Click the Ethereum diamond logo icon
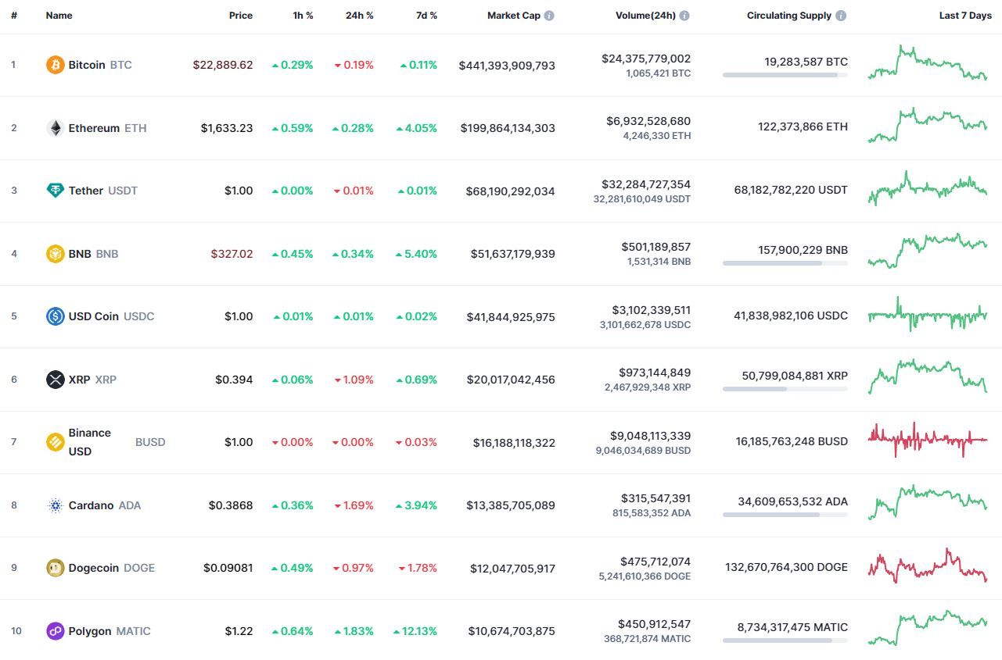The width and height of the screenshot is (1002, 660). click(55, 128)
